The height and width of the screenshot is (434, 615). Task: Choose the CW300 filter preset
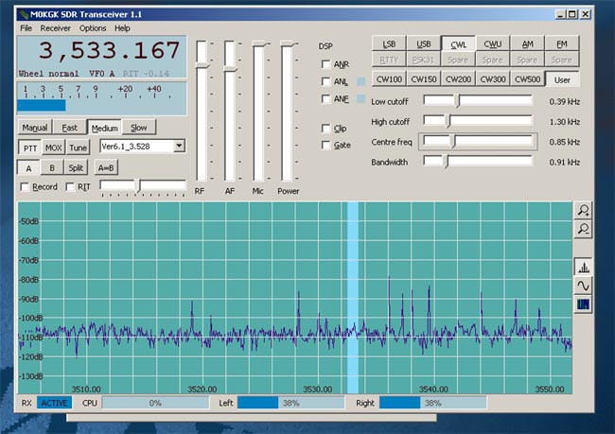[492, 79]
